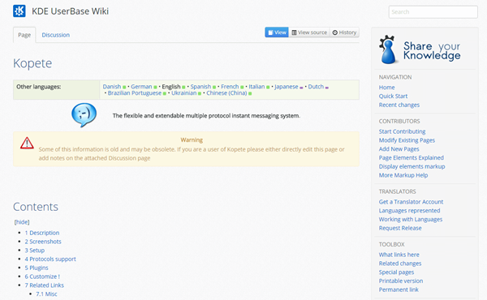Switch to the Discussion tab
Screen dimensions: 487x300
pos(55,35)
